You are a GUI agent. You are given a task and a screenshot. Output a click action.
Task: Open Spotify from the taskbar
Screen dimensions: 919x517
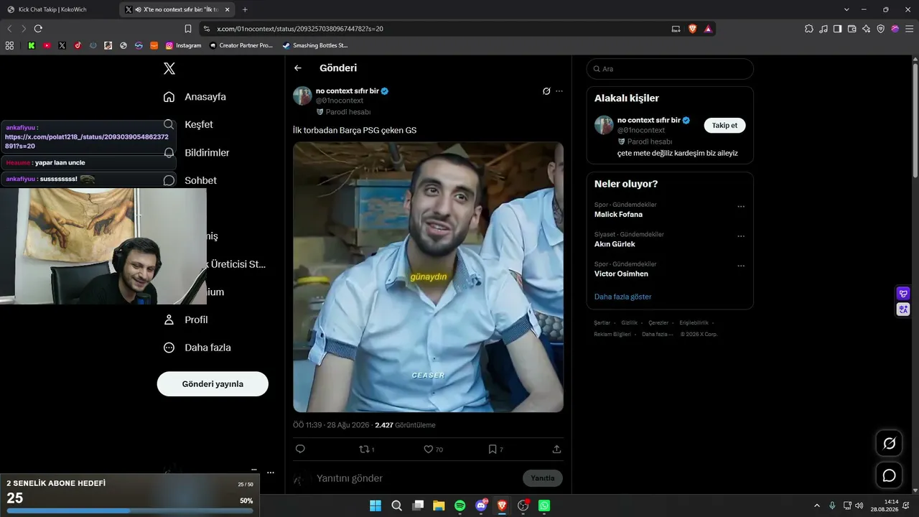tap(460, 506)
